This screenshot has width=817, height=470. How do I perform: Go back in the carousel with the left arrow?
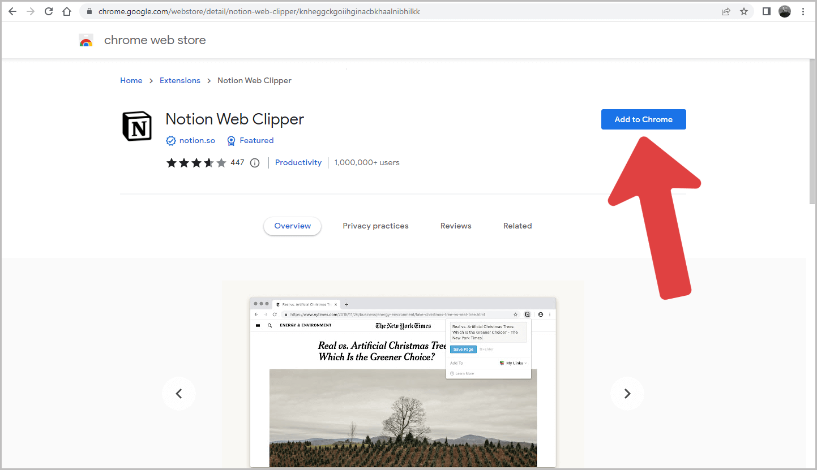[x=179, y=393]
